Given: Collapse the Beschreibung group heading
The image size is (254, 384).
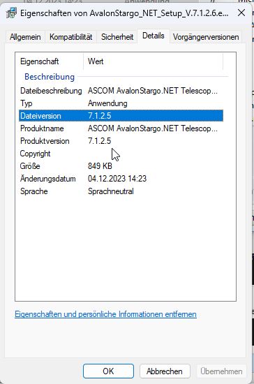Looking at the screenshot, I should click(50, 77).
